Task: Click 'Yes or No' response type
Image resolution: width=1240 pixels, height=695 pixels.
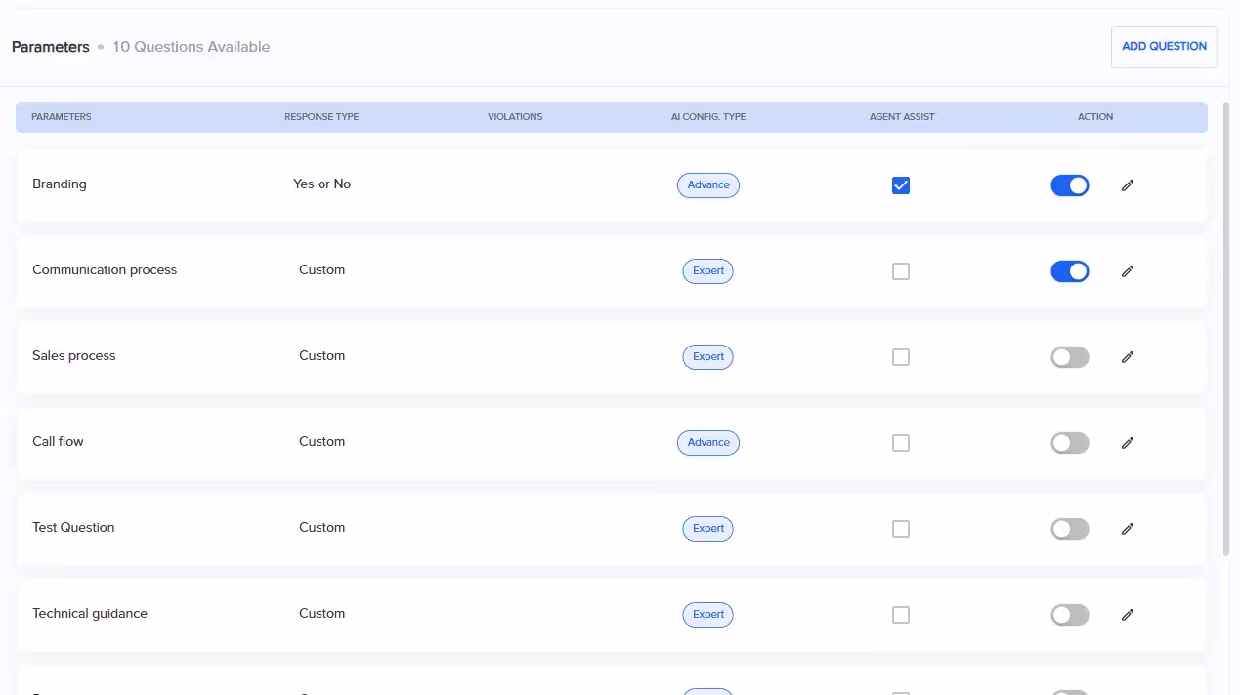Action: coord(321,184)
